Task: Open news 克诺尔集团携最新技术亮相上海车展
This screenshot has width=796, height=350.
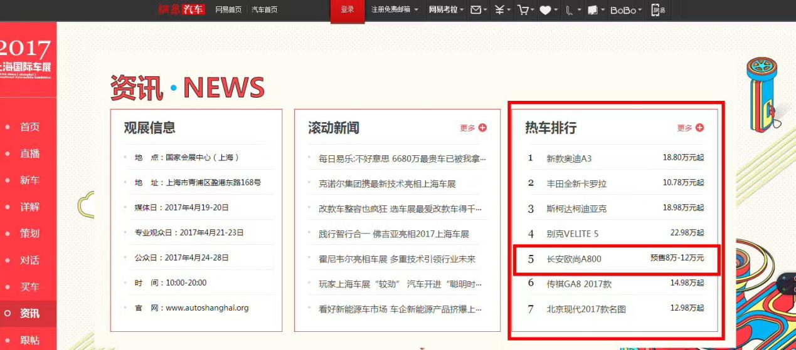Action: (x=387, y=184)
